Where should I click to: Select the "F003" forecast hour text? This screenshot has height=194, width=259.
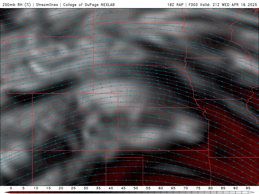click(x=193, y=5)
